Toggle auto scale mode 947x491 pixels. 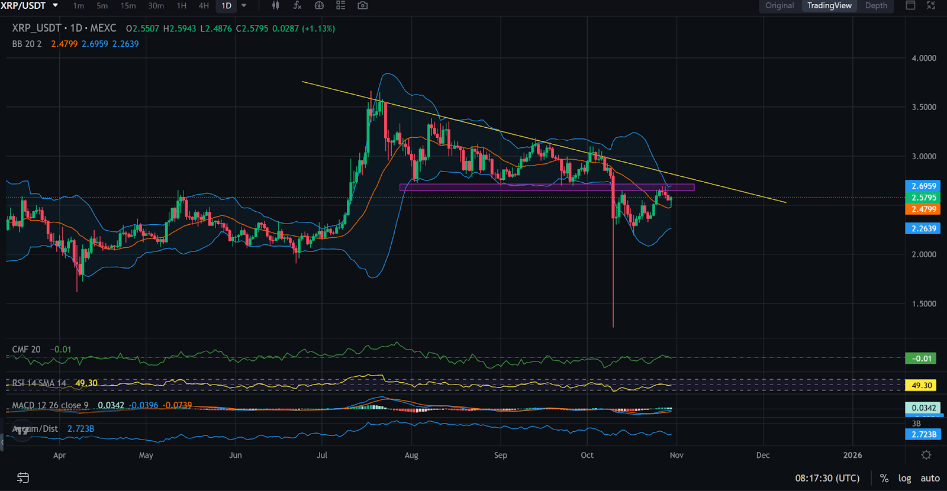click(x=930, y=478)
